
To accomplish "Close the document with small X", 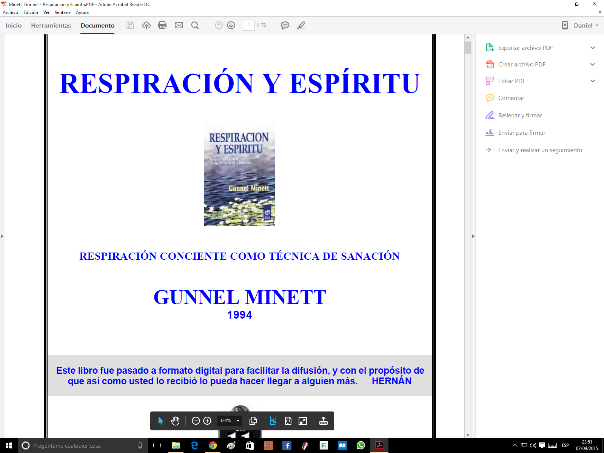I will [x=600, y=12].
